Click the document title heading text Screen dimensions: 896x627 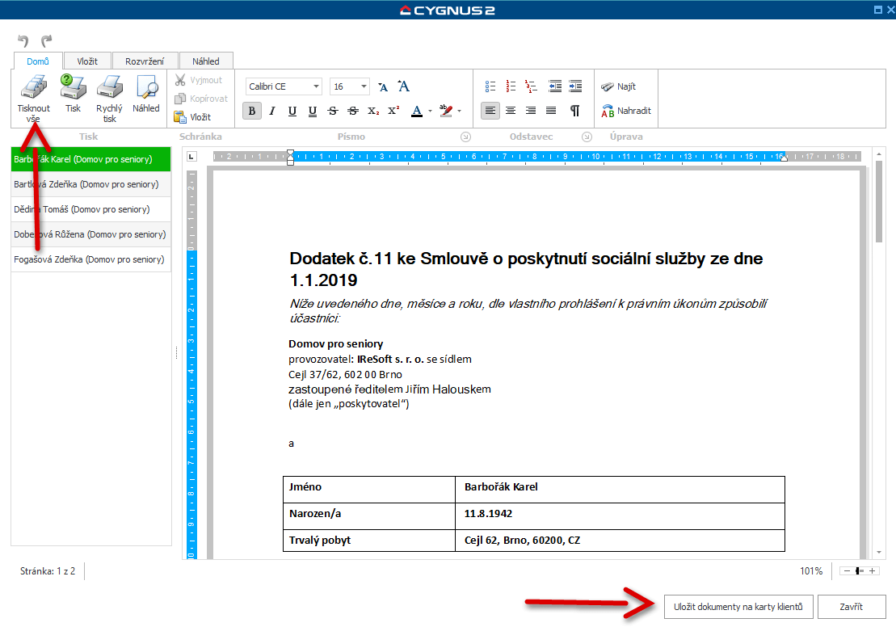click(x=526, y=269)
